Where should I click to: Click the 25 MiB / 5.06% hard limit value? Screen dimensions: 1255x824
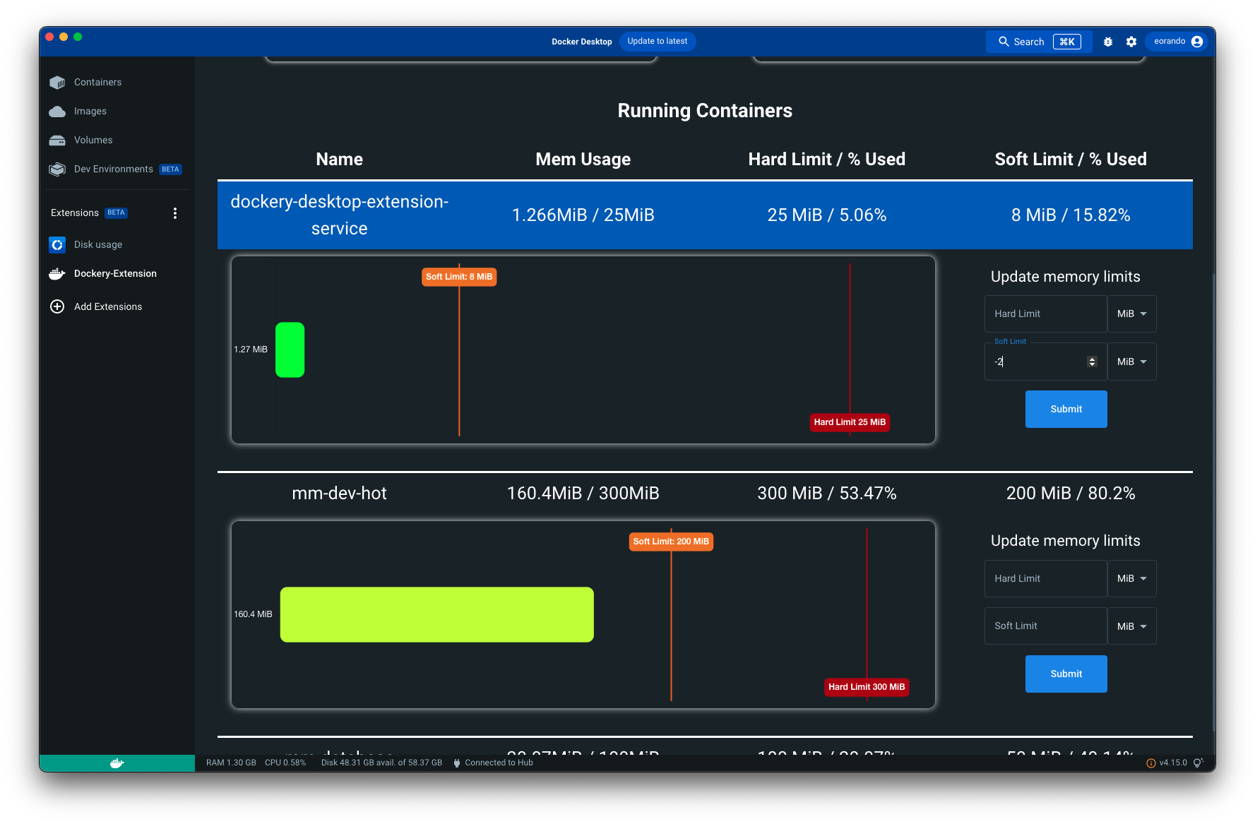pos(827,215)
